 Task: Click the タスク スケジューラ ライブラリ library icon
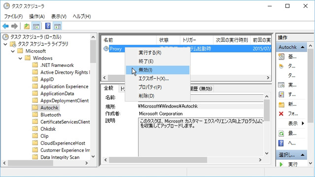pos(13,44)
